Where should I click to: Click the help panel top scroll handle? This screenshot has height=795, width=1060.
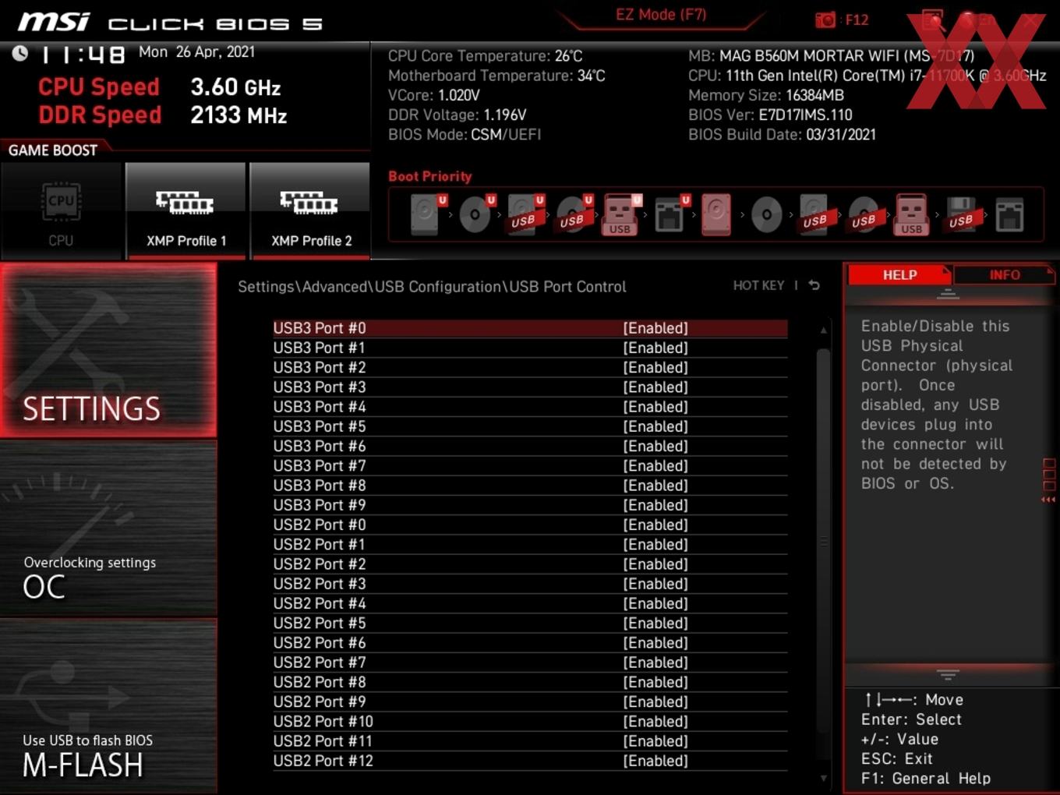(x=948, y=295)
